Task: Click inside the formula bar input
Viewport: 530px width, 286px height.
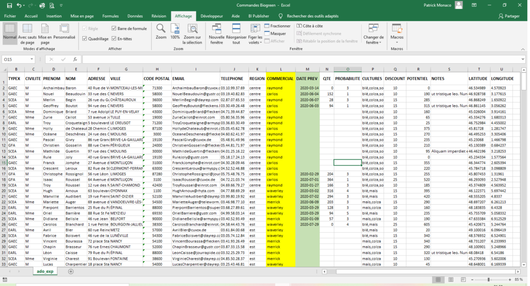Action: click(x=301, y=59)
